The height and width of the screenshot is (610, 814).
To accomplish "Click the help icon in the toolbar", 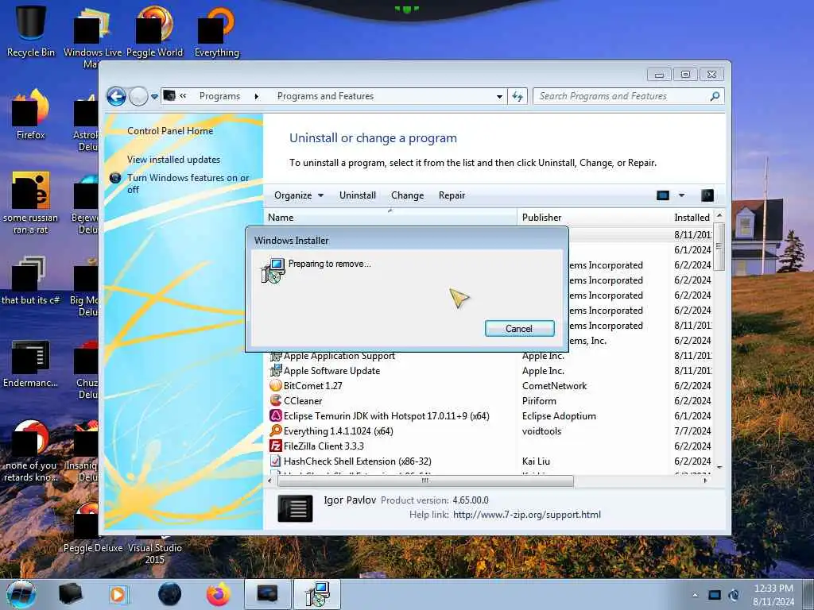I will [707, 195].
